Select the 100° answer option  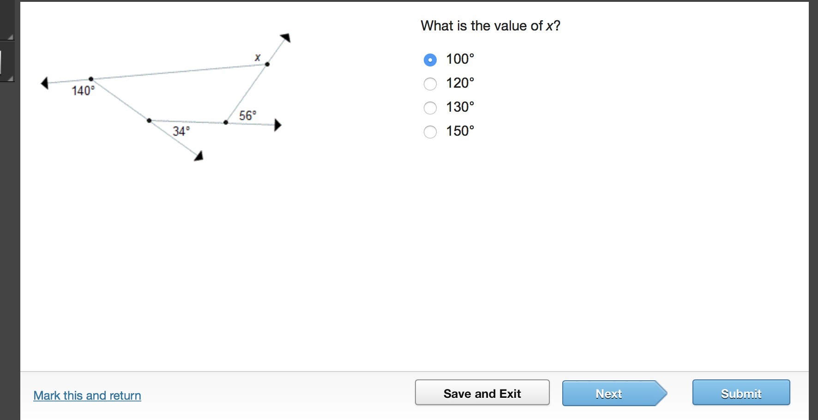point(430,60)
